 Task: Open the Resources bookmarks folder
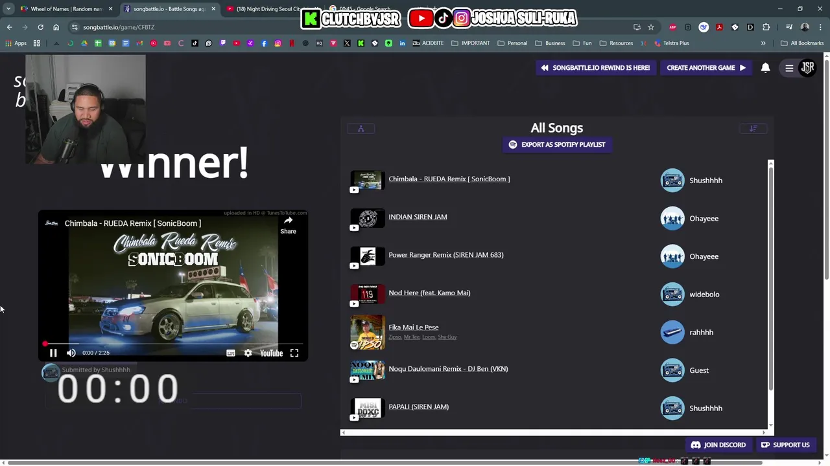coord(616,43)
